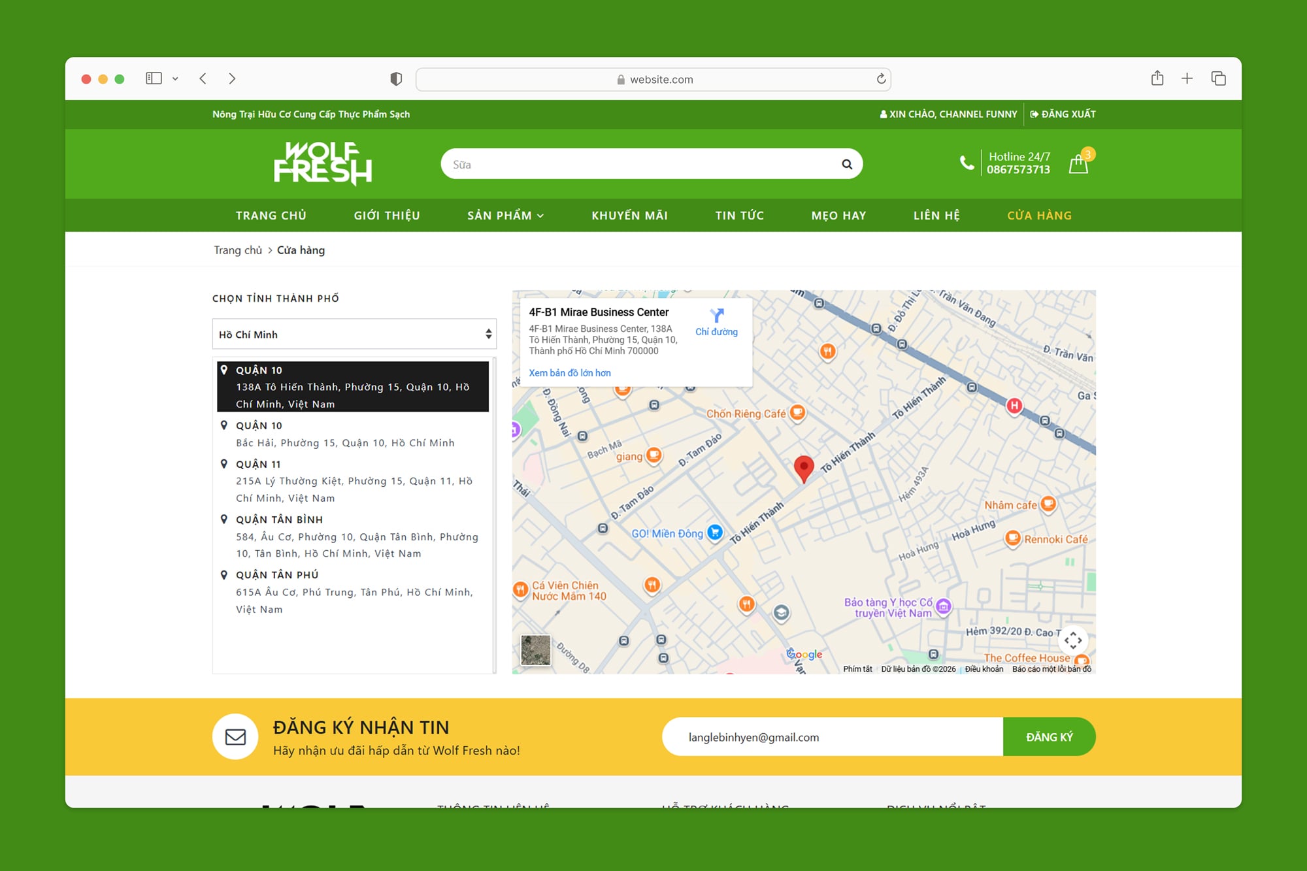Click browser share icon
The height and width of the screenshot is (871, 1307).
pos(1157,78)
